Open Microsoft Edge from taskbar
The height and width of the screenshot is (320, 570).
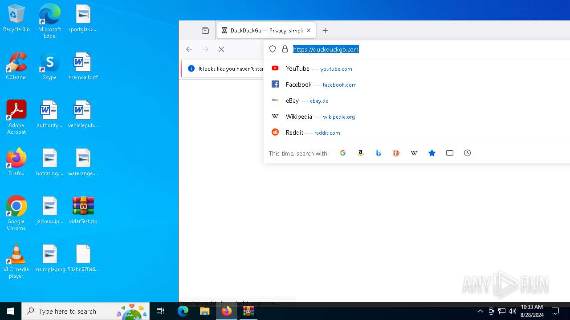coord(183,311)
